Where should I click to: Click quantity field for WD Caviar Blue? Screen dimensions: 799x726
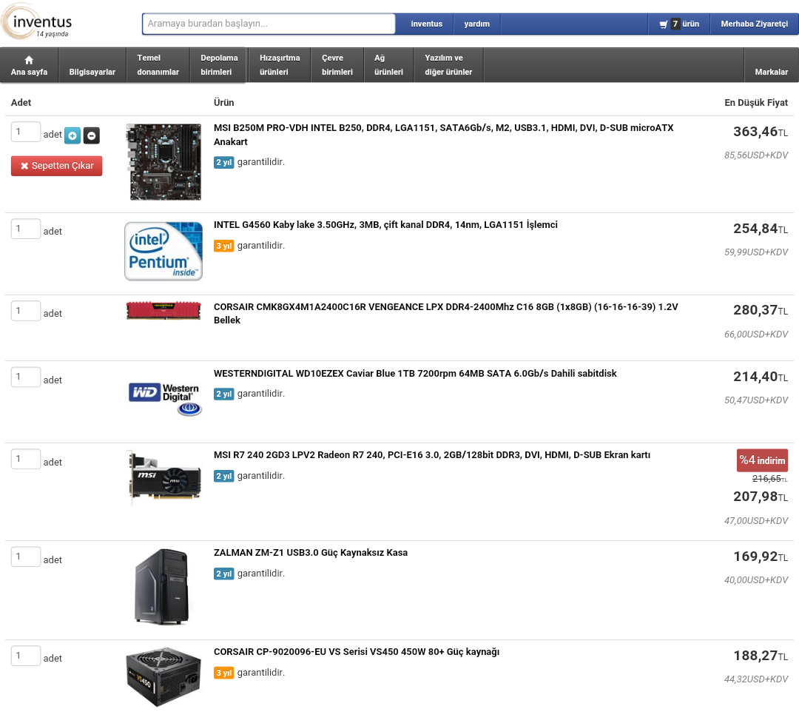[x=25, y=377]
